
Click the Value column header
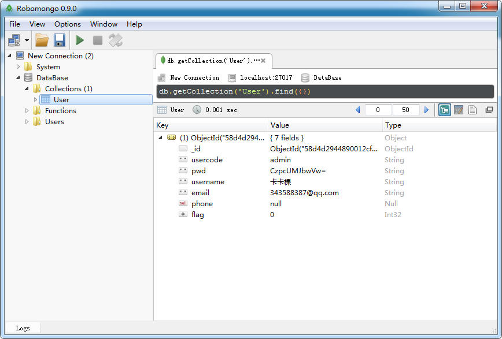(x=325, y=125)
